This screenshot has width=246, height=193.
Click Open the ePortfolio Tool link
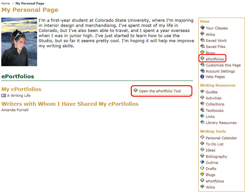click(160, 91)
